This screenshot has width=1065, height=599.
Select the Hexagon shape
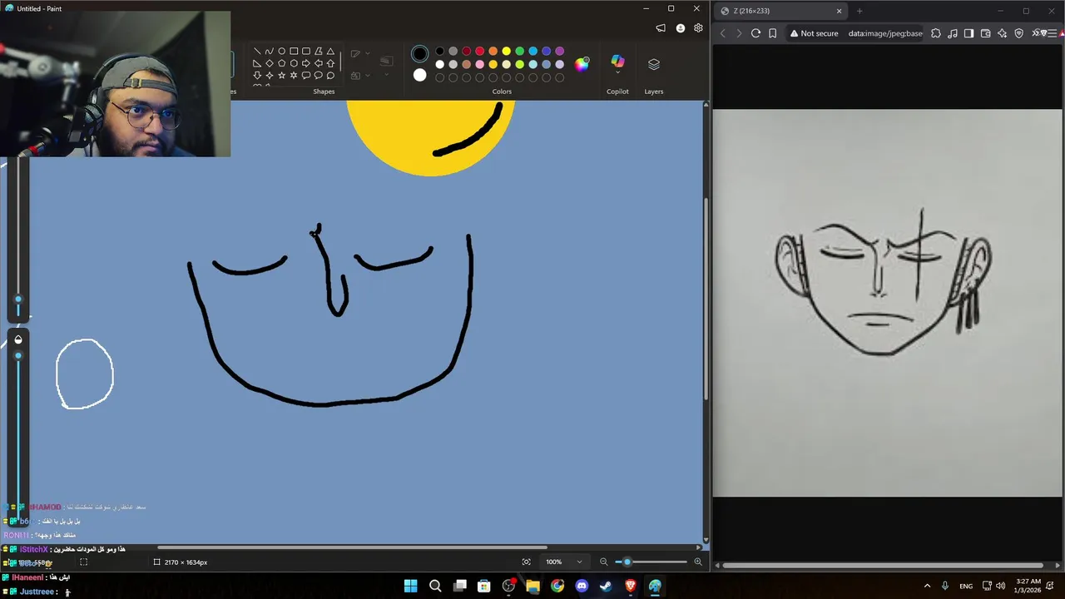294,63
